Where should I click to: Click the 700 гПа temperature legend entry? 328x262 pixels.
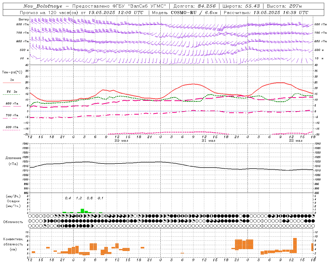click(12, 115)
